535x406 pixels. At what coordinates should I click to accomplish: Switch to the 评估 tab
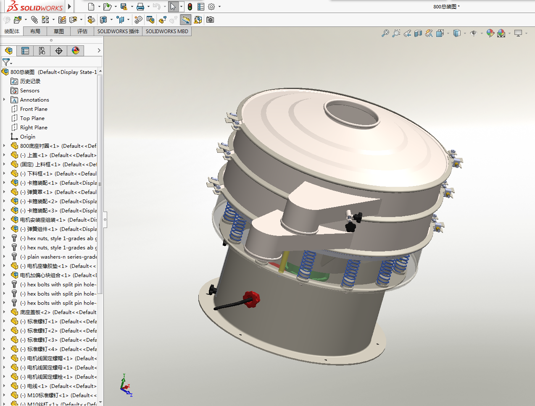coord(82,31)
